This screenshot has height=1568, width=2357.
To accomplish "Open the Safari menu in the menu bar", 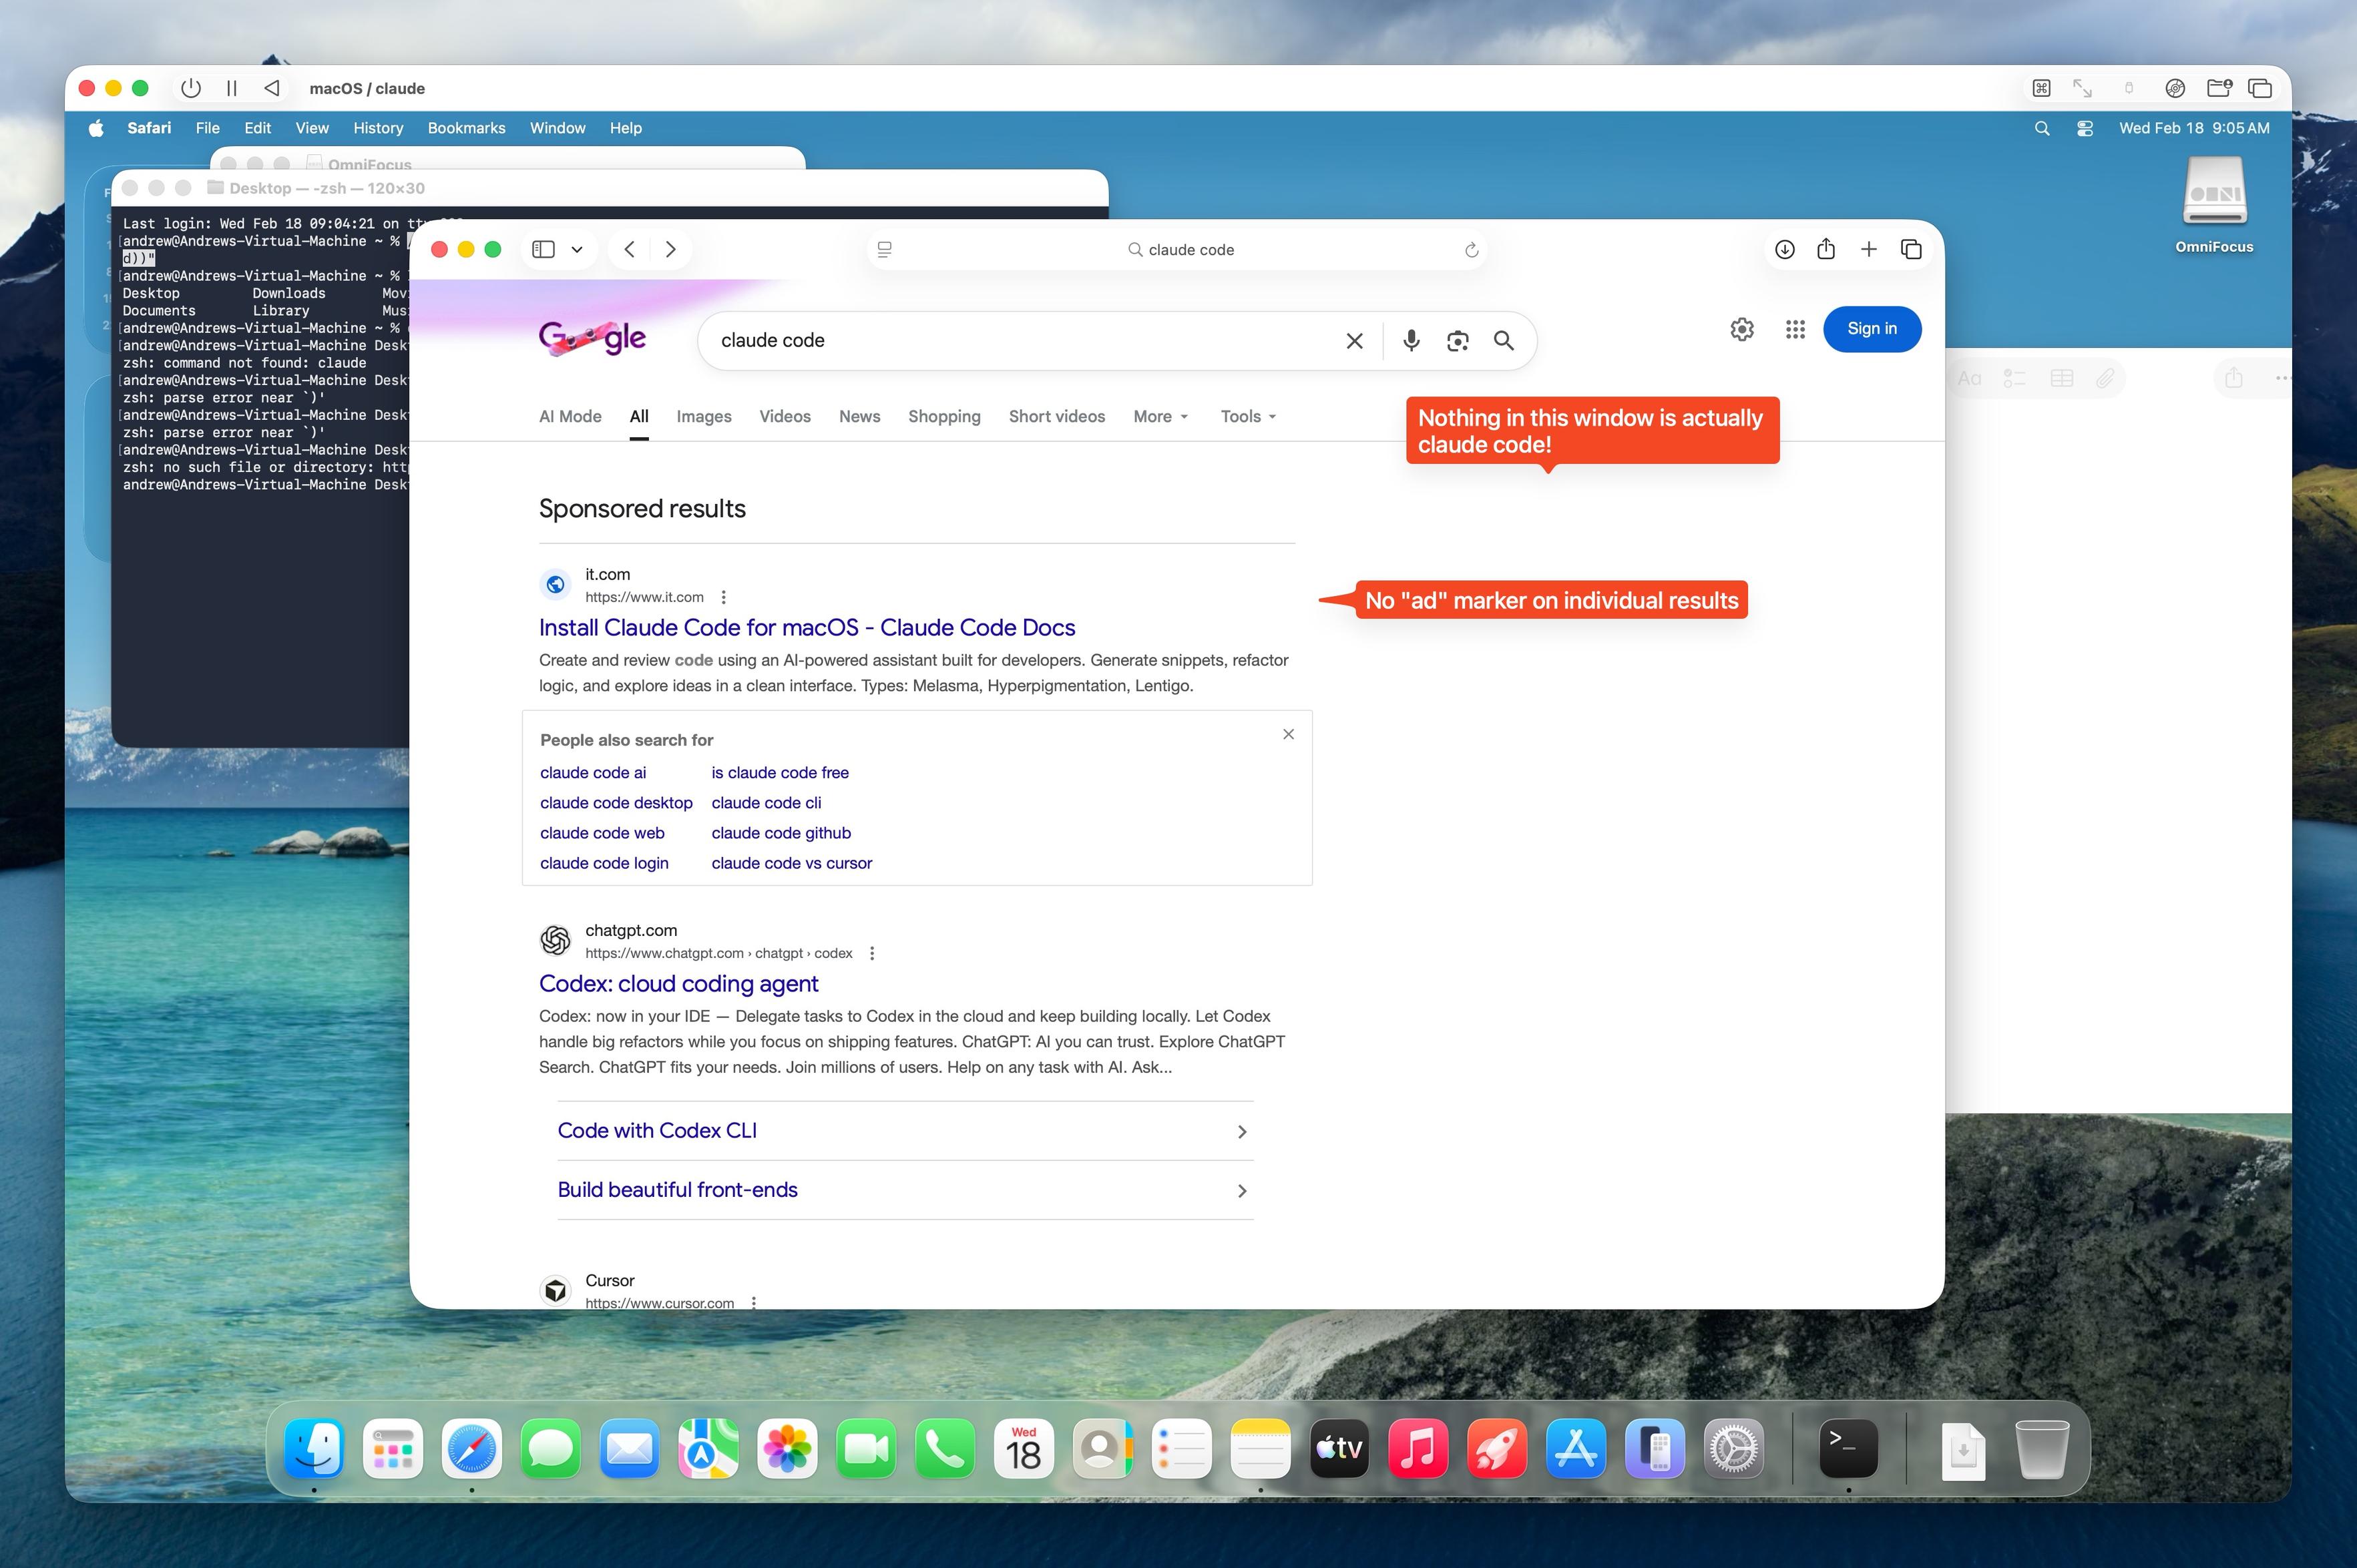I will pyautogui.click(x=149, y=128).
